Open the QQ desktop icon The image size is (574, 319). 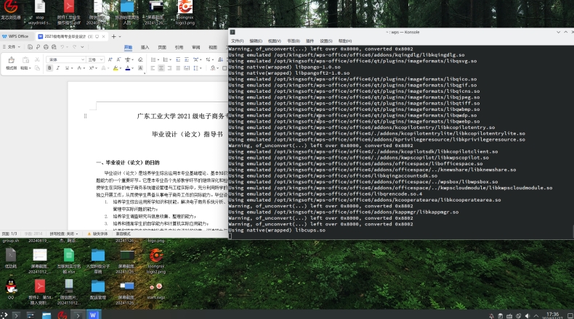coord(11,286)
